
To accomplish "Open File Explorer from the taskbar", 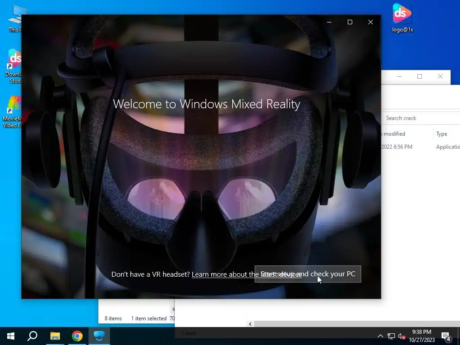I will (55, 336).
